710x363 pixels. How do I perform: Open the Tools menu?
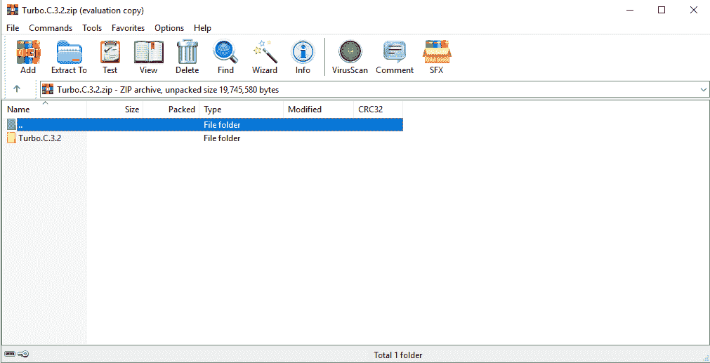click(x=92, y=28)
